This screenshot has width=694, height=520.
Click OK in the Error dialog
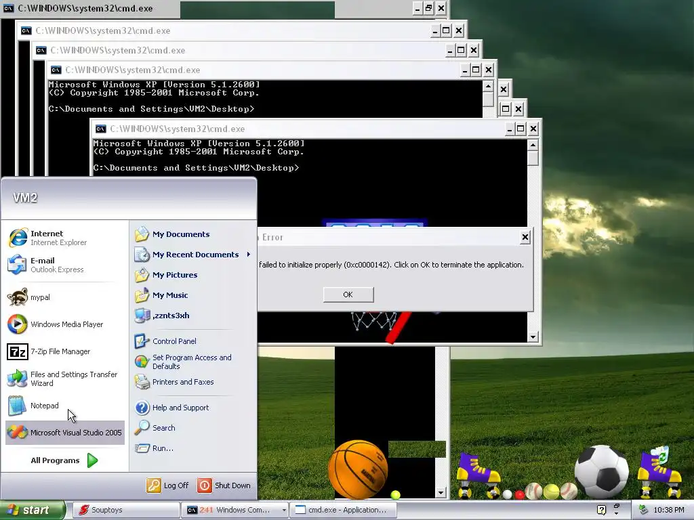[x=348, y=295]
